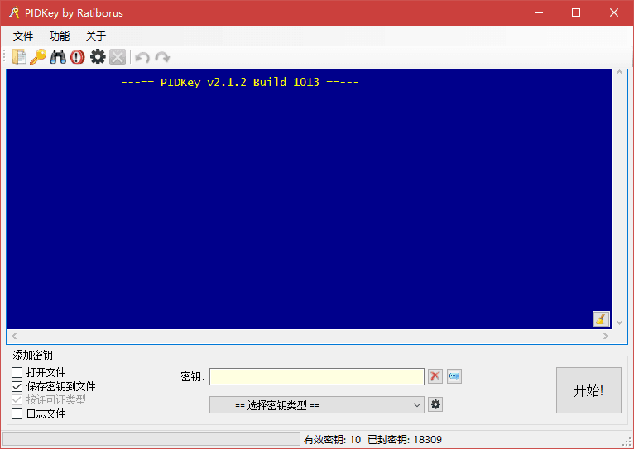The height and width of the screenshot is (449, 634).
Task: Maximize the PIDKey window
Action: (x=576, y=12)
